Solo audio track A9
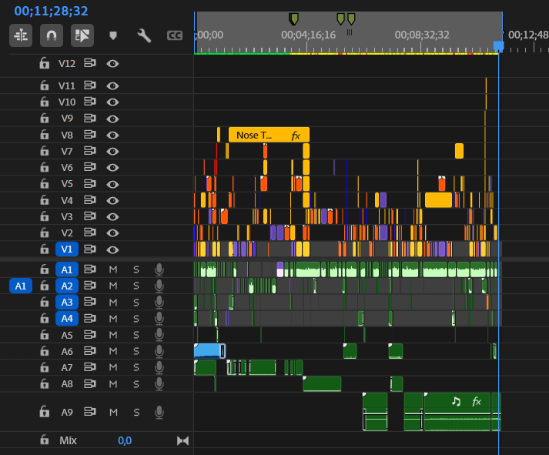This screenshot has width=549, height=455. [x=136, y=413]
